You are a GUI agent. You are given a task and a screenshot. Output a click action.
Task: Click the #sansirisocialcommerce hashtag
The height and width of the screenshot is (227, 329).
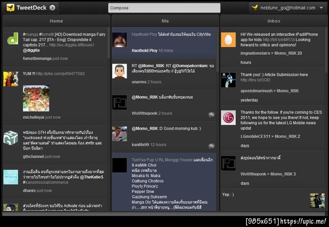point(46,182)
